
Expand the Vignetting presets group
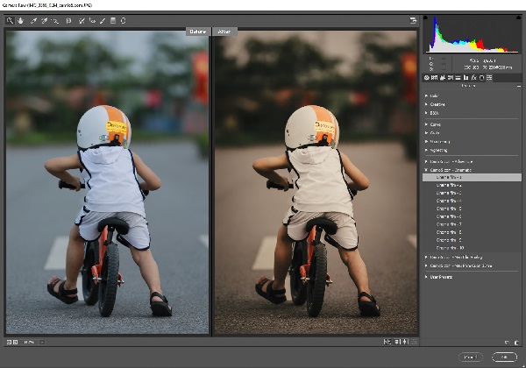click(426, 150)
